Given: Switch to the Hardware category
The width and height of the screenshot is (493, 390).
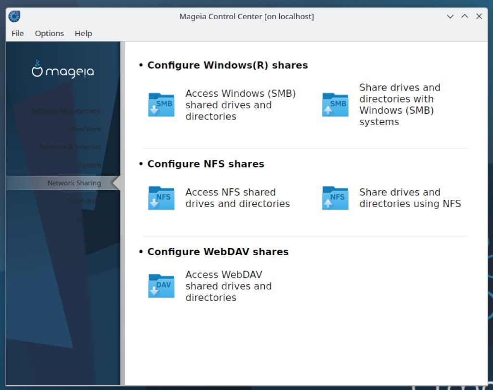Looking at the screenshot, I should pyautogui.click(x=86, y=129).
